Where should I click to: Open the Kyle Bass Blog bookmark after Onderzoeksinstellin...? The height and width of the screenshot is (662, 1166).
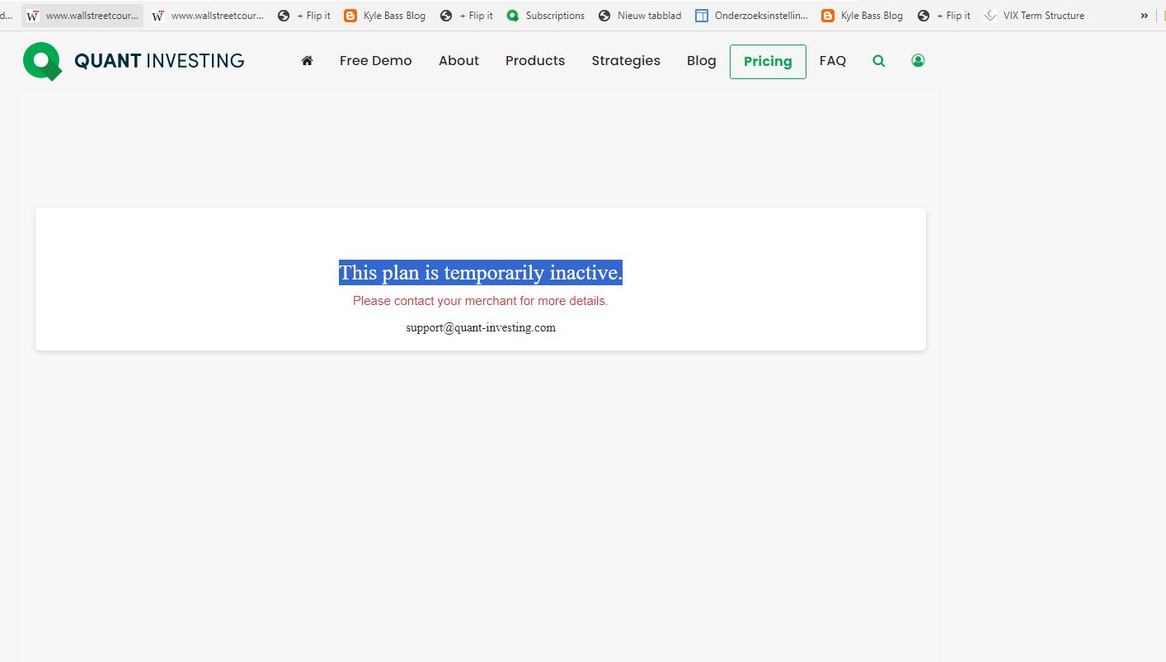point(863,16)
